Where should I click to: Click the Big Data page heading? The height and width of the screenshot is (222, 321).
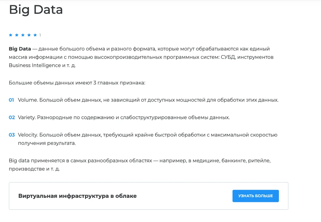pos(36,10)
